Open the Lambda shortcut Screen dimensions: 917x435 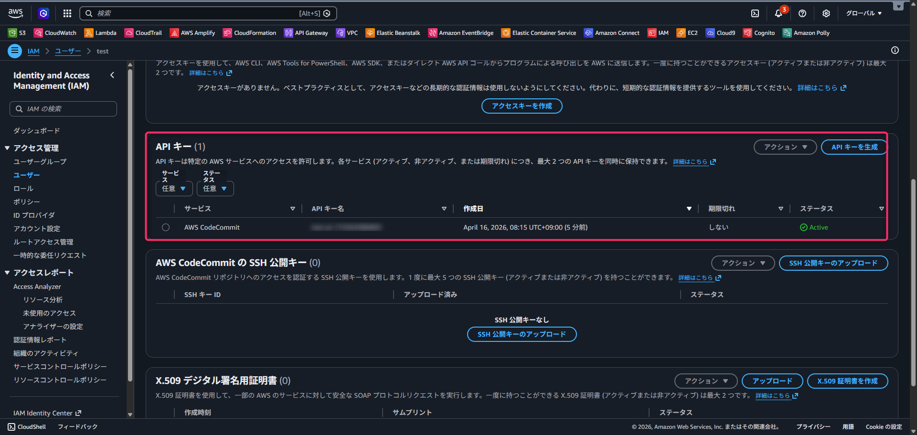[x=100, y=33]
